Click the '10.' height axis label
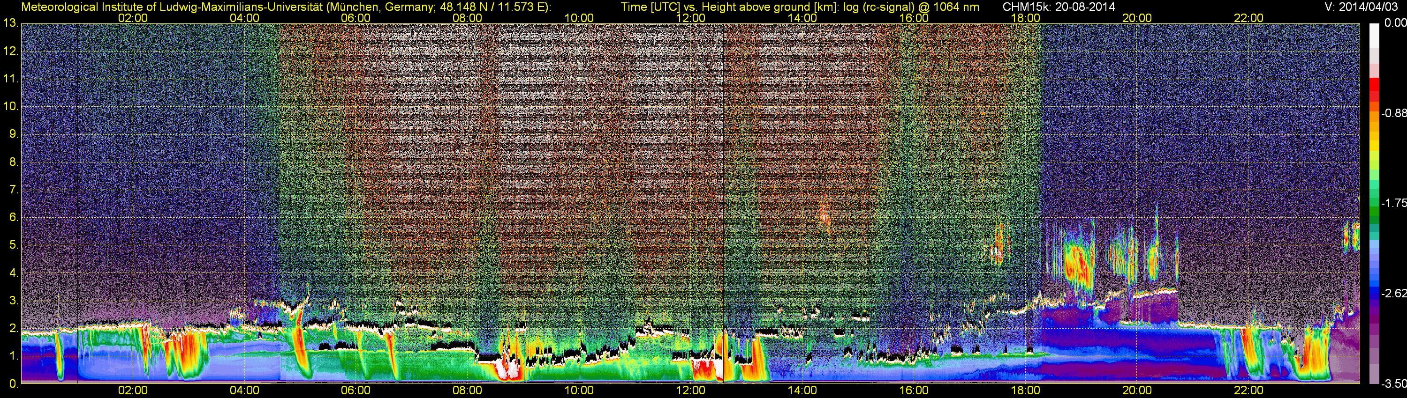 pos(10,106)
